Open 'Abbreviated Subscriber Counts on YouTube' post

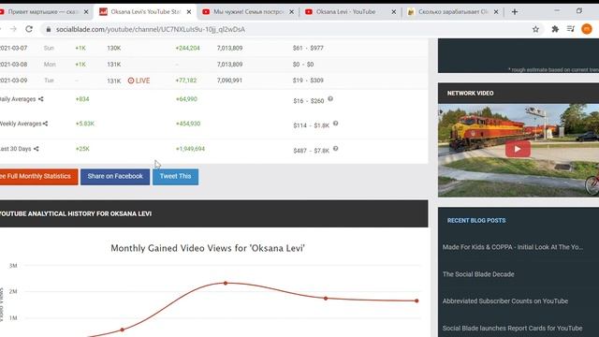pyautogui.click(x=505, y=301)
